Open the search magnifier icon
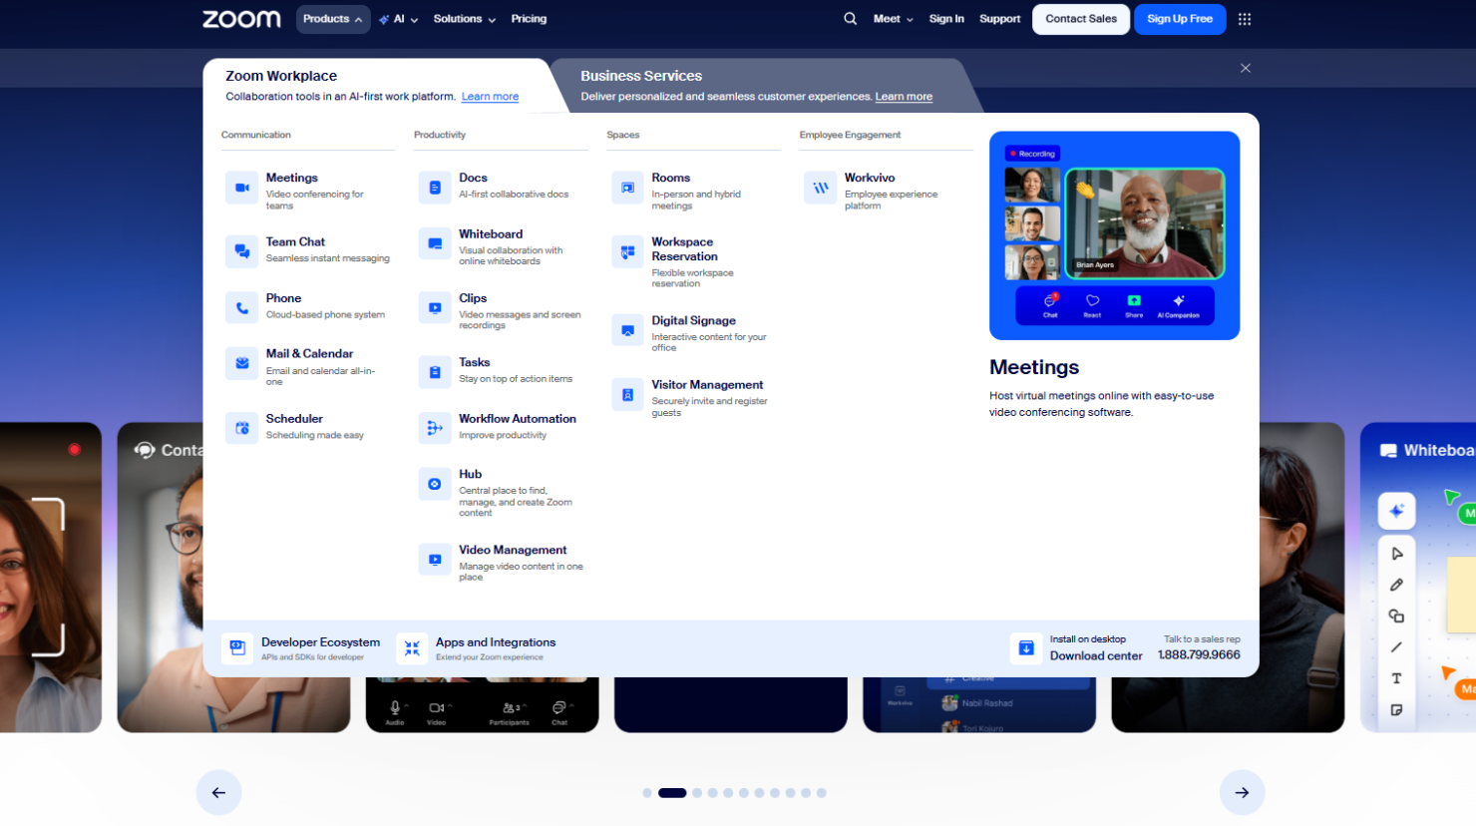This screenshot has width=1476, height=826. 850,18
